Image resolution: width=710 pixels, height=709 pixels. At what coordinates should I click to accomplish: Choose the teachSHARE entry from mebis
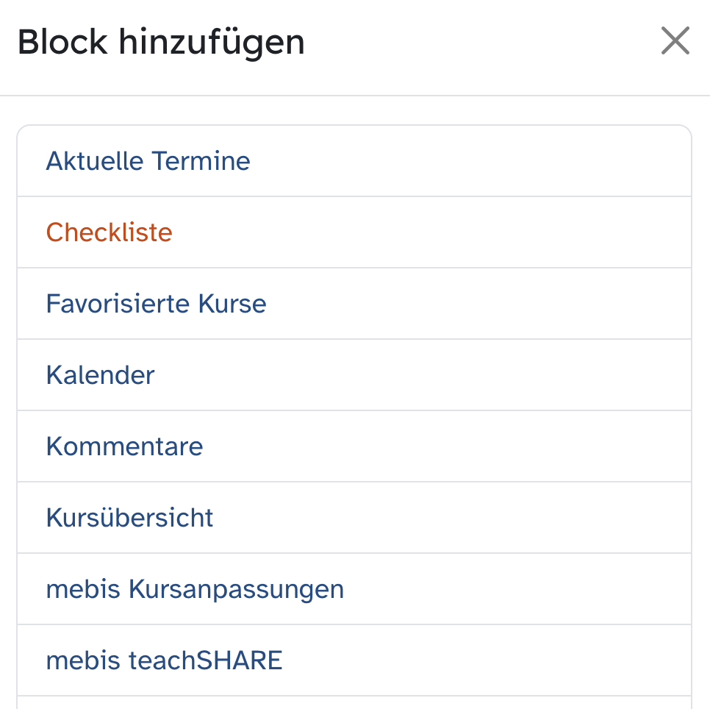pos(164,660)
